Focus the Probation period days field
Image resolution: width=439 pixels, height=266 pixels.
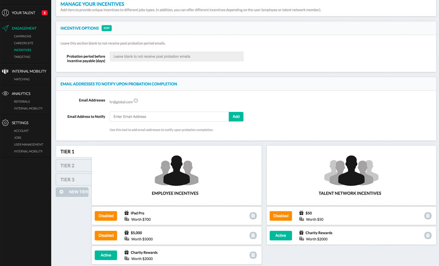177,56
